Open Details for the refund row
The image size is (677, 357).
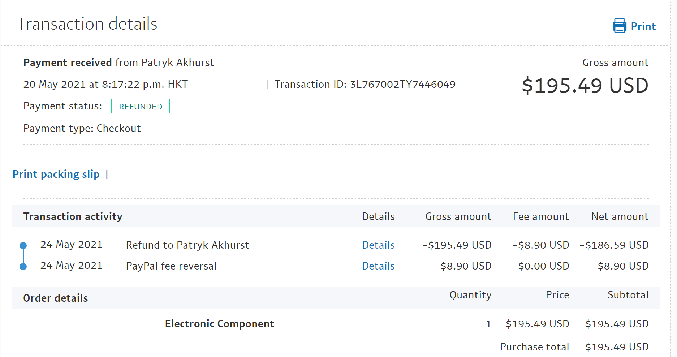tap(378, 245)
